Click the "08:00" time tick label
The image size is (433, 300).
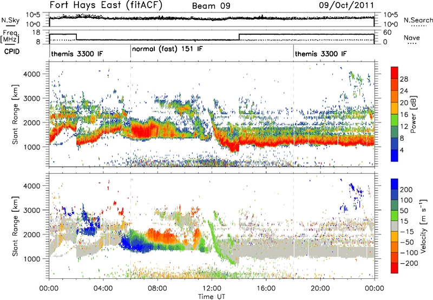[158, 289]
